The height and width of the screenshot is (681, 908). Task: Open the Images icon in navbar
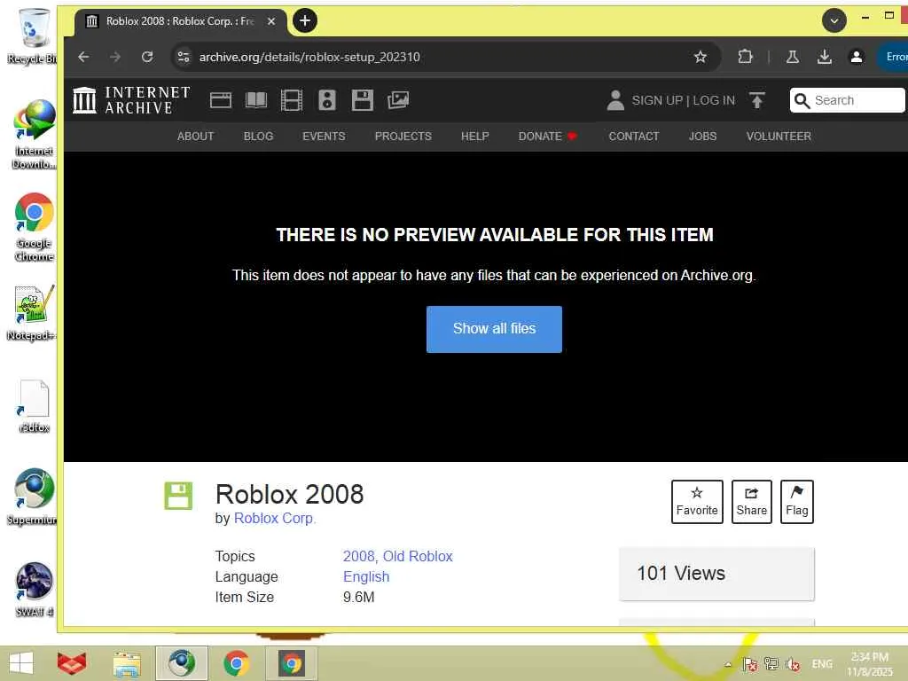point(398,100)
